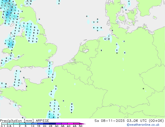
Task: Click the '20' legend scale label
Action: [x=45, y=126]
